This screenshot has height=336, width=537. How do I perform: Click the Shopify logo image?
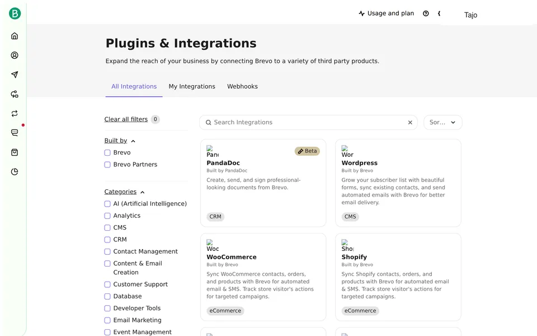pyautogui.click(x=347, y=245)
